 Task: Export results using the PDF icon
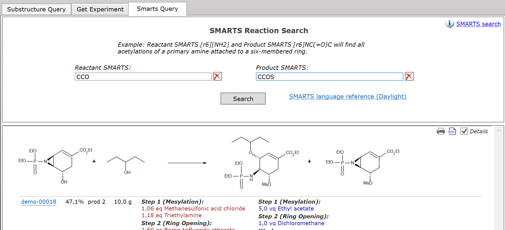click(452, 131)
